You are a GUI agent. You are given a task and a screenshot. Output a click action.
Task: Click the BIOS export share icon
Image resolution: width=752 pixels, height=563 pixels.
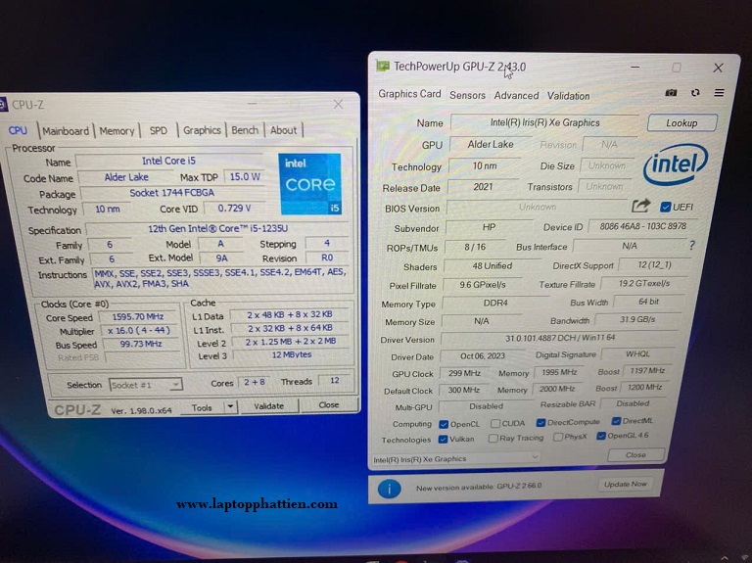point(640,206)
